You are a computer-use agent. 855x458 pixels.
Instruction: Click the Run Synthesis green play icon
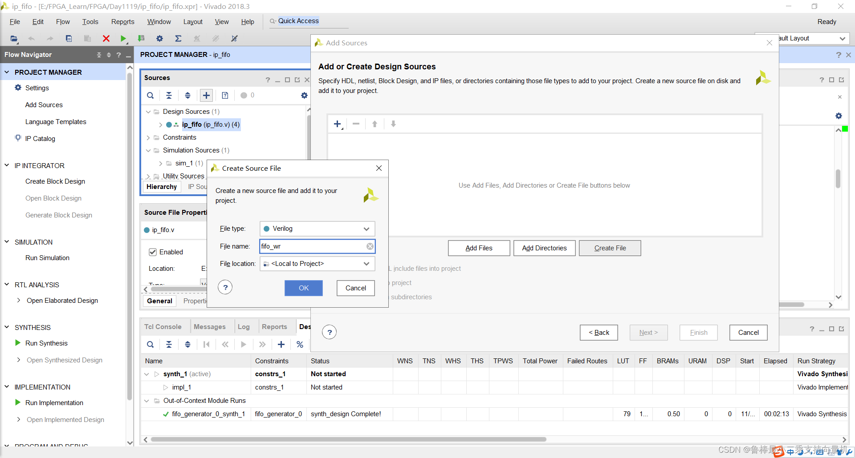(18, 343)
